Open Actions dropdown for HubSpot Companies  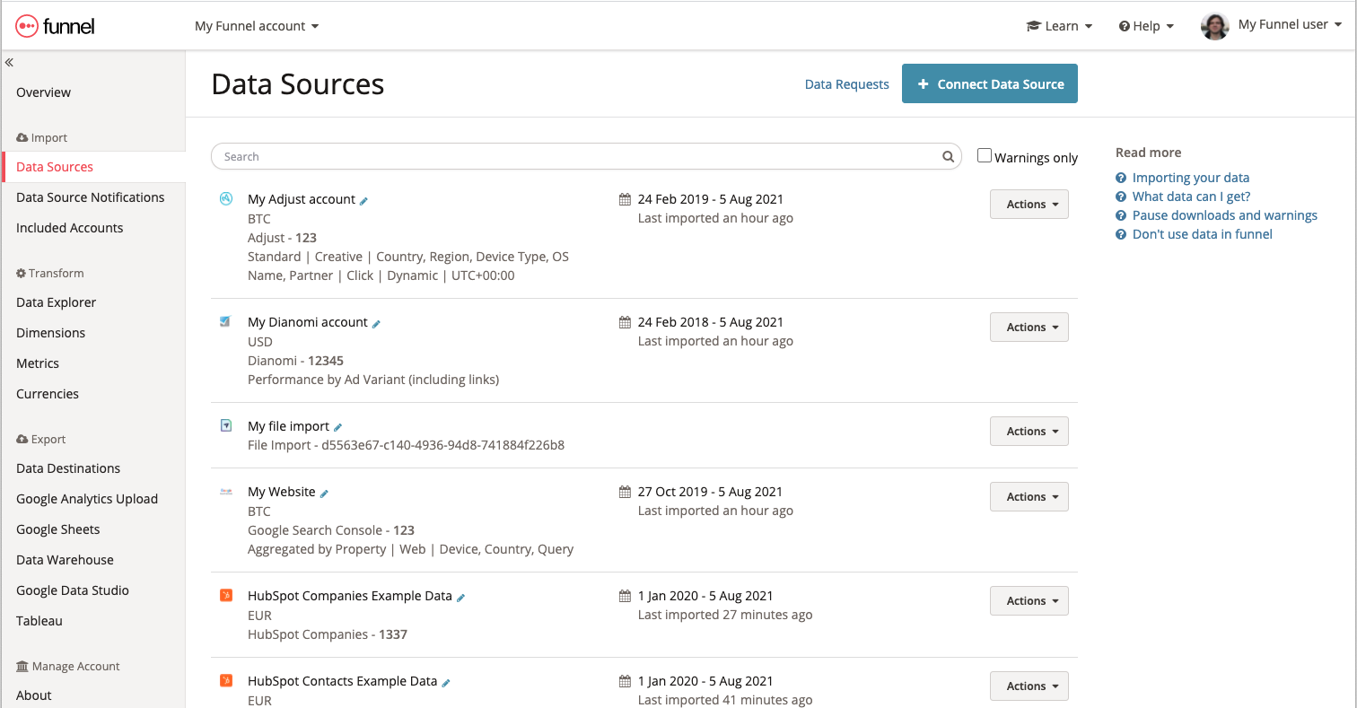point(1029,600)
